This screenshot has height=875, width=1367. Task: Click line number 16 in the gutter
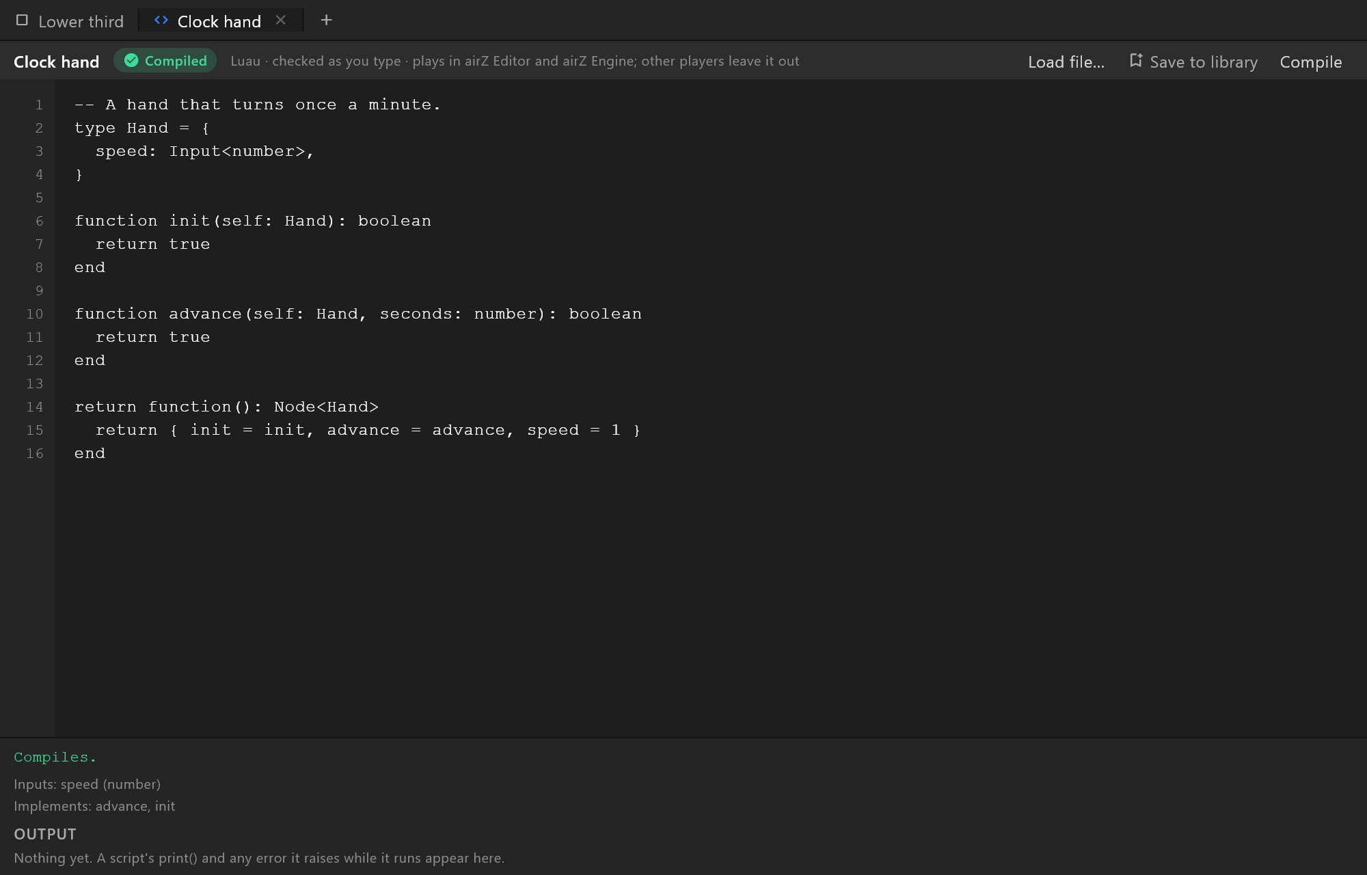35,453
